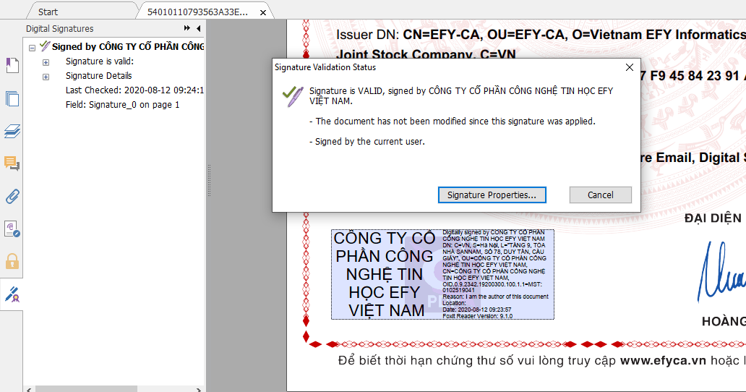Click the horizontal scrollbar of signatures panel
This screenshot has height=392, width=746.
(x=87, y=389)
